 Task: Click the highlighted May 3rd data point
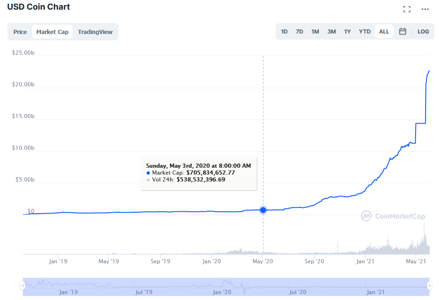[263, 210]
